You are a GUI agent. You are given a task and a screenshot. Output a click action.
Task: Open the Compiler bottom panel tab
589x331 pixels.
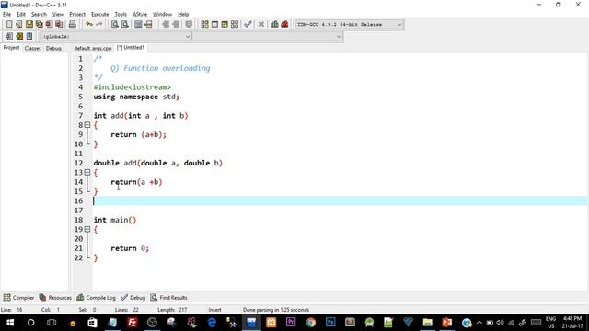coord(18,298)
